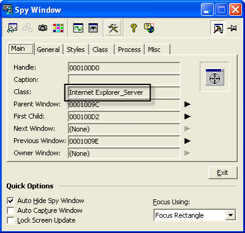Image resolution: width=245 pixels, height=233 pixels.
Task: Close the Spy Window
Action: [235, 10]
